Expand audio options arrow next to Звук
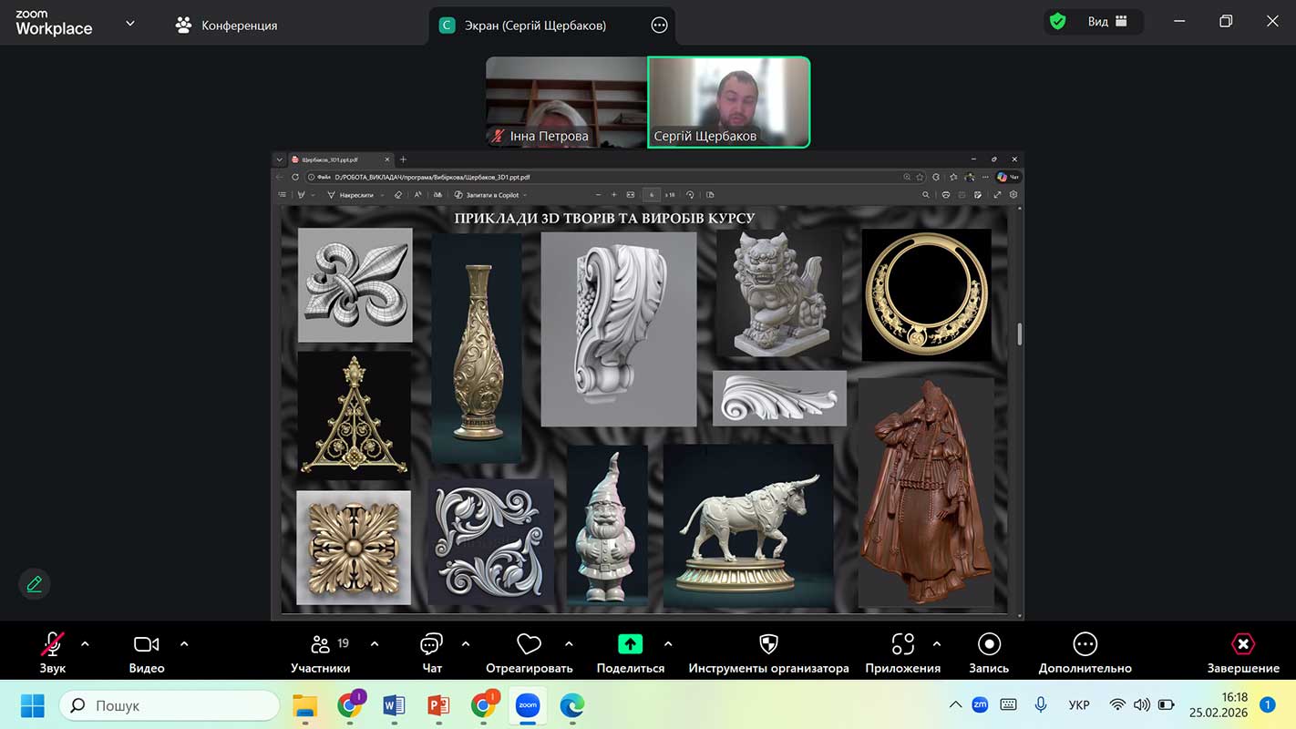1296x729 pixels. click(x=85, y=644)
